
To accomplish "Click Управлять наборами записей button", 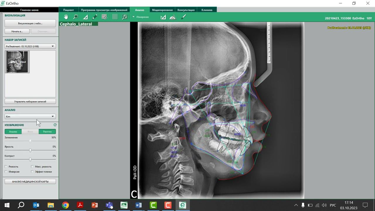I will (x=30, y=101).
